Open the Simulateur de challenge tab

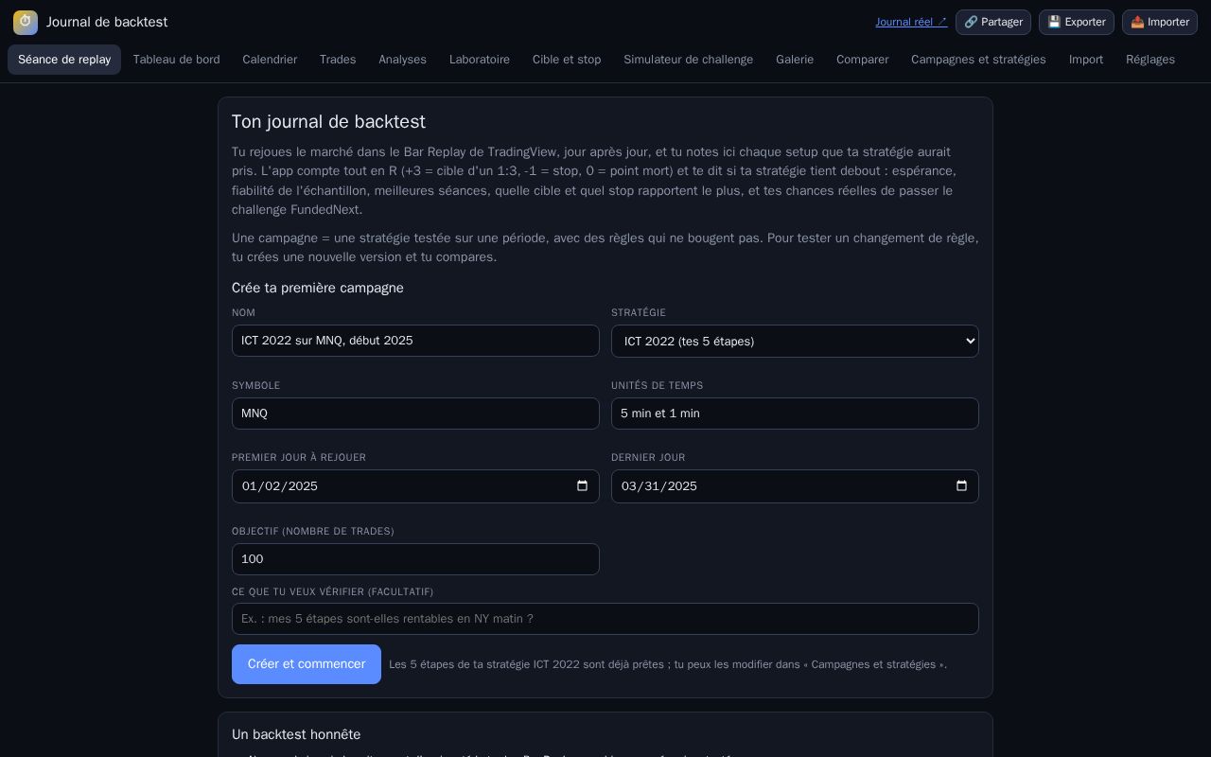click(688, 60)
